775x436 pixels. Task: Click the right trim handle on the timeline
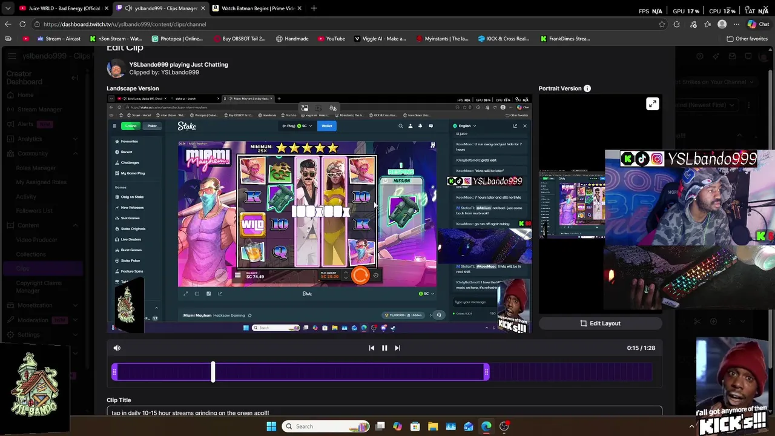[487, 372]
